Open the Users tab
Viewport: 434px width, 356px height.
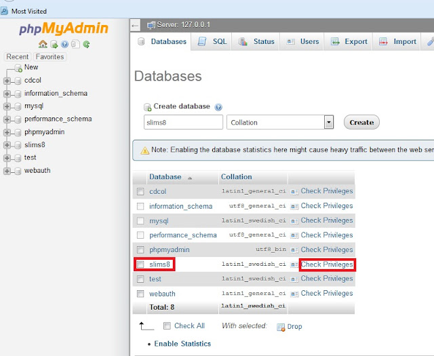point(302,41)
